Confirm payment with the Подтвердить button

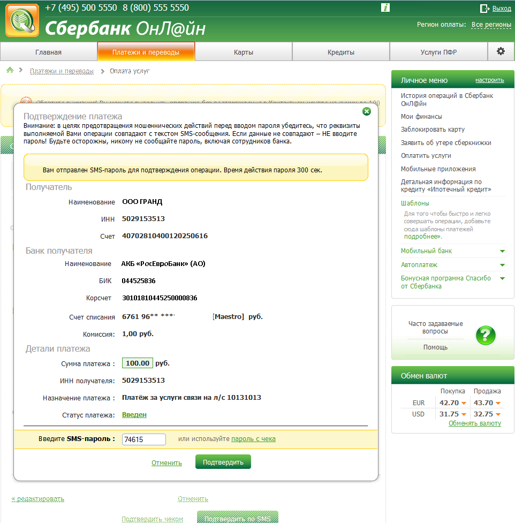click(223, 462)
